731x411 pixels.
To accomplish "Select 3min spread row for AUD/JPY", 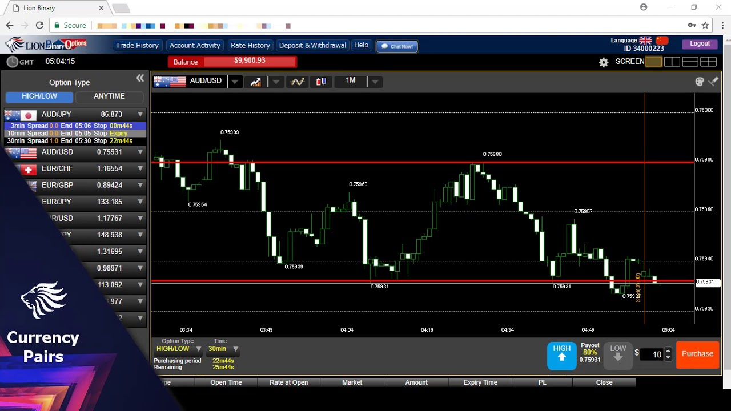I will point(75,126).
